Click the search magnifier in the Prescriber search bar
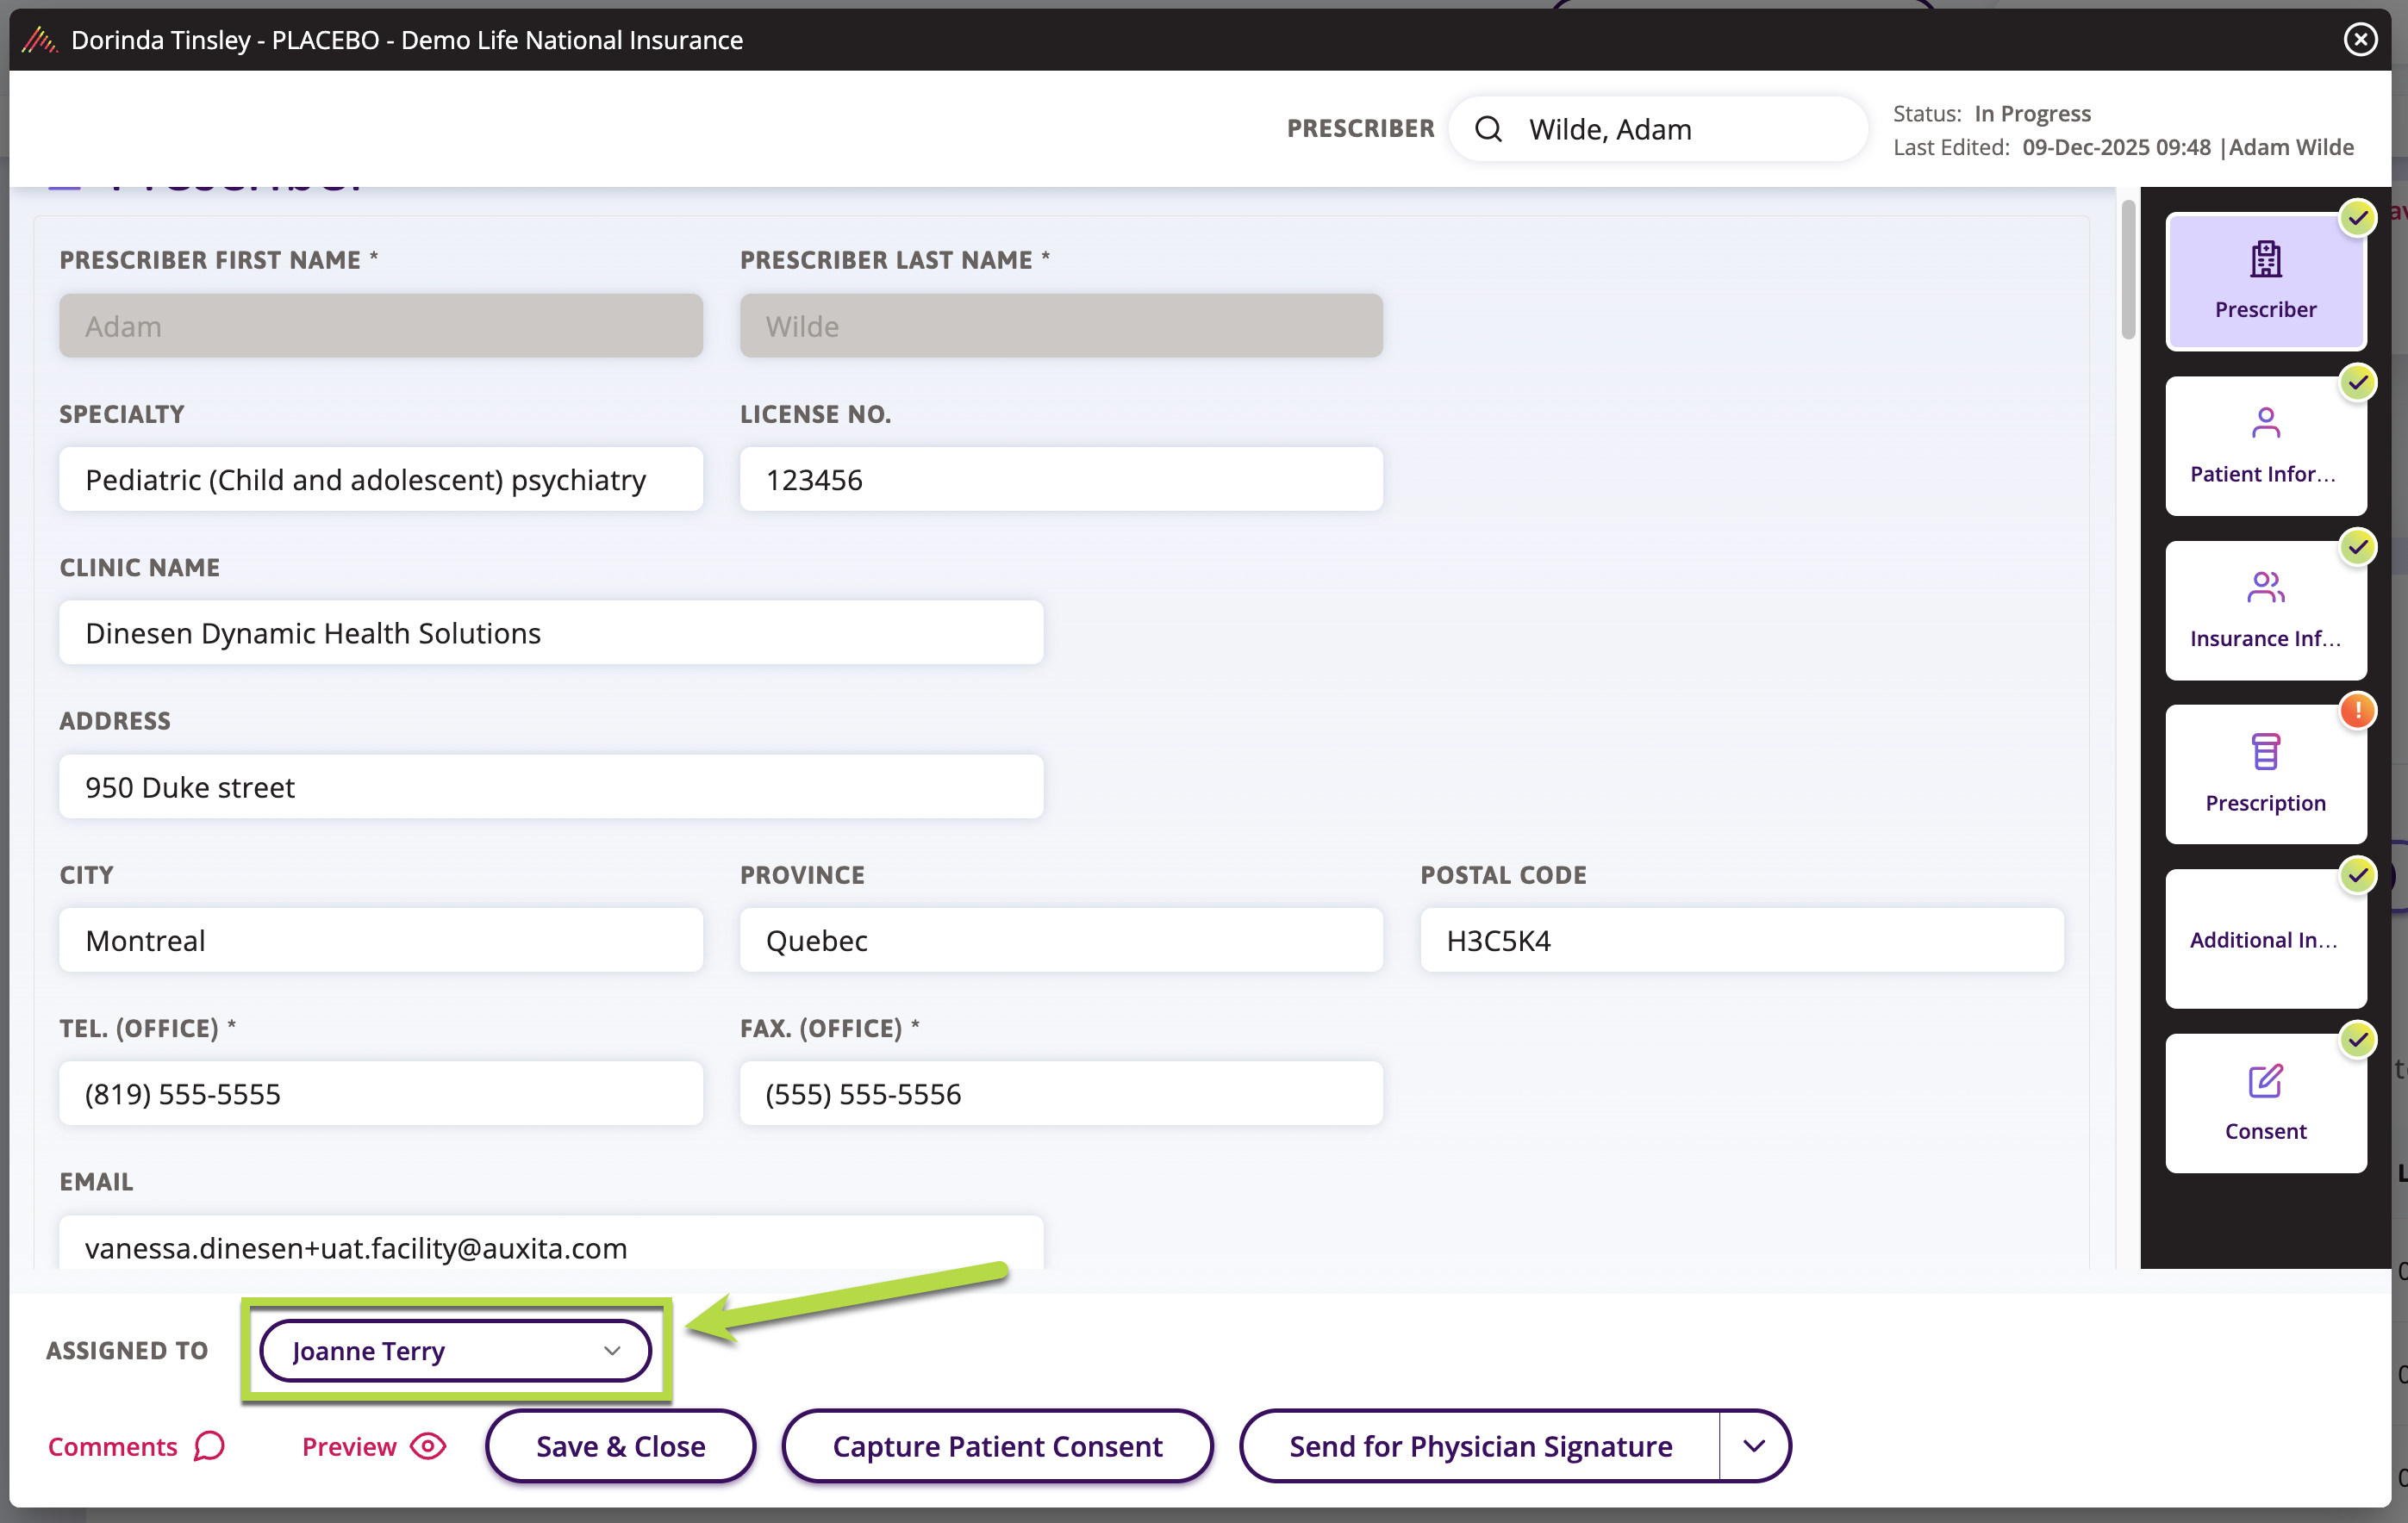The image size is (2408, 1523). coord(1489,127)
